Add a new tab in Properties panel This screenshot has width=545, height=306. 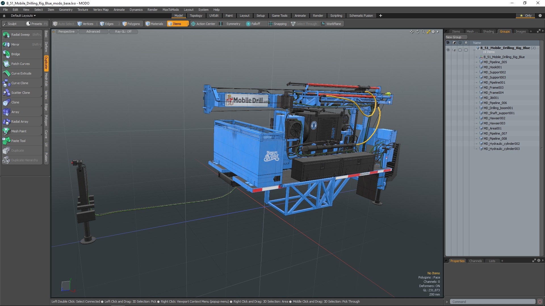tap(502, 261)
